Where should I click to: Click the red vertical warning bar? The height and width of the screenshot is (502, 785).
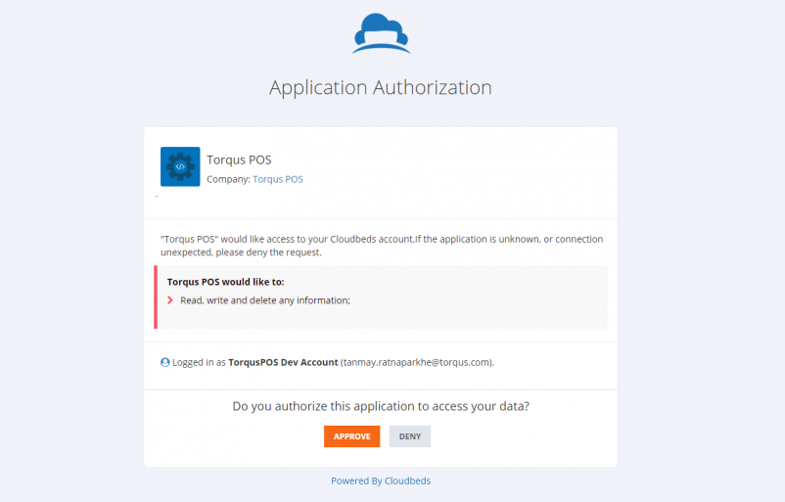(156, 297)
